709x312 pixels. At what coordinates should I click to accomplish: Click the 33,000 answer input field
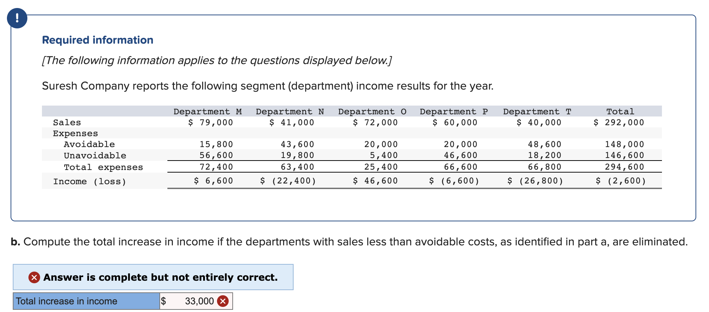point(196,301)
